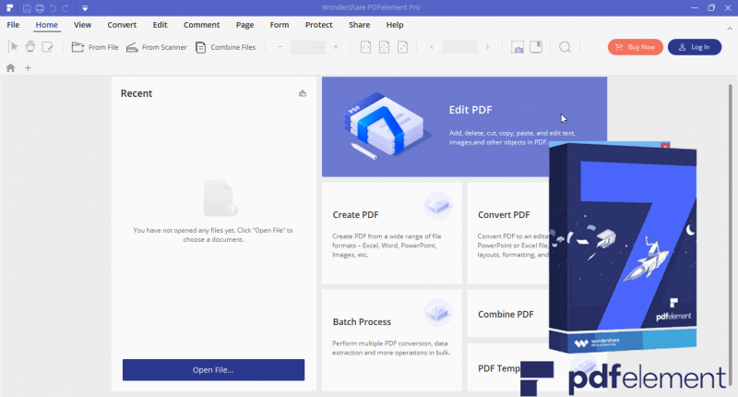The image size is (738, 397).
Task: Open the Help menu
Action: click(395, 25)
